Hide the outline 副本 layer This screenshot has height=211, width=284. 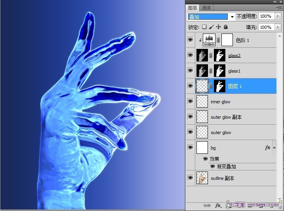[x=190, y=178]
